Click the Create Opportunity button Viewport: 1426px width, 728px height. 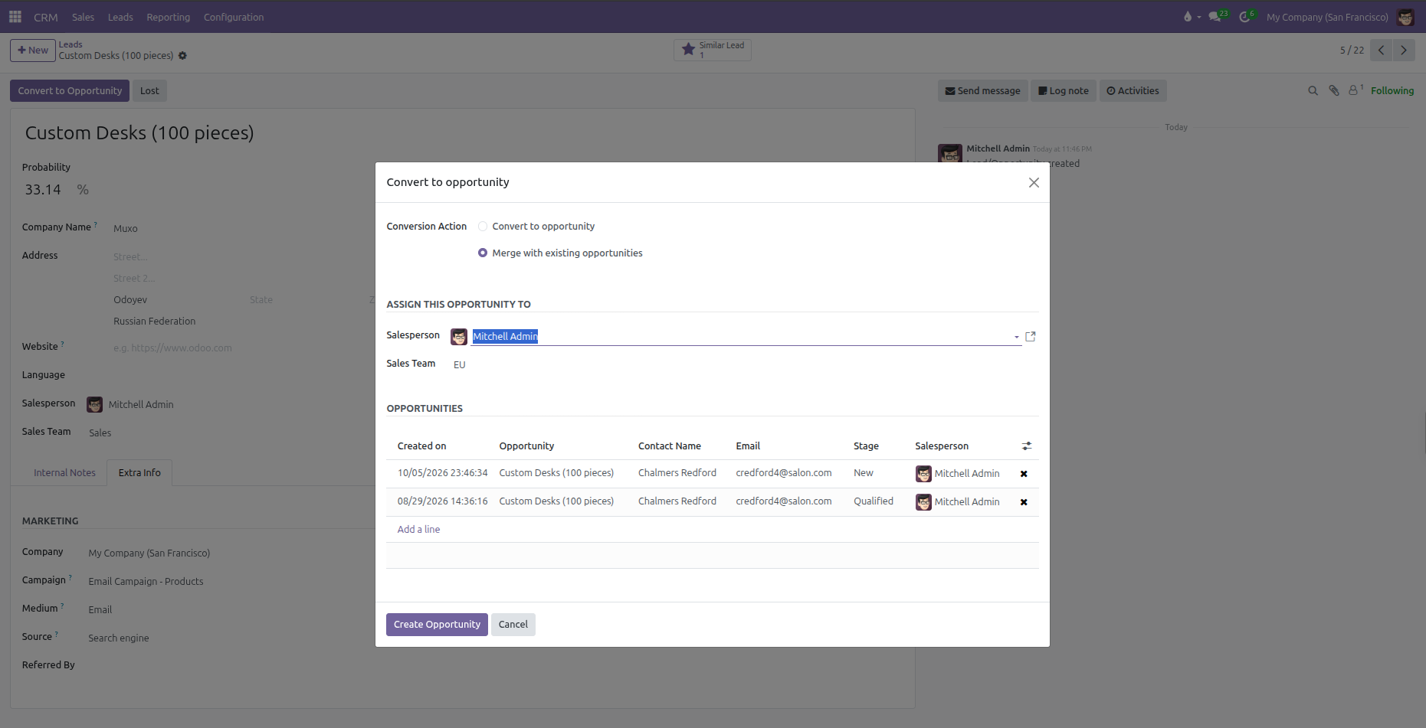[x=437, y=625]
